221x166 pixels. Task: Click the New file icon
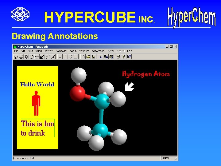coord(83,57)
